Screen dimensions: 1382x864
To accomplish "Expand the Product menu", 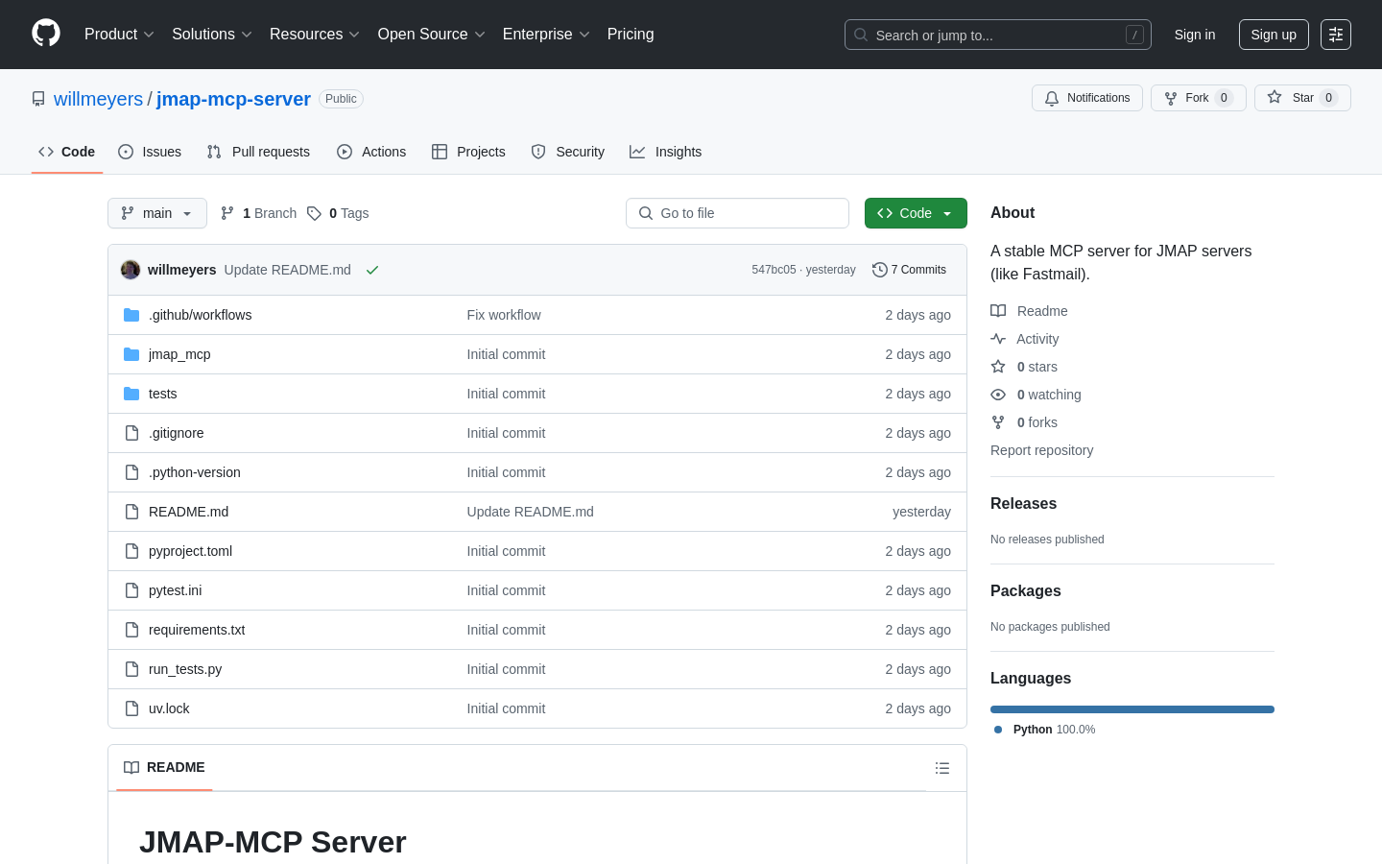I will [119, 35].
